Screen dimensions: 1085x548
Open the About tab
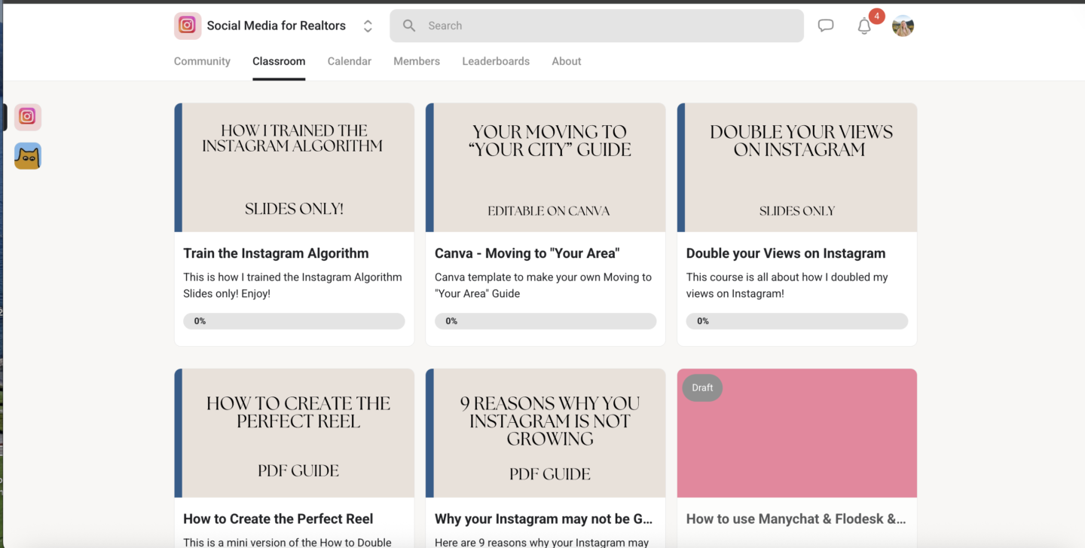pyautogui.click(x=566, y=61)
